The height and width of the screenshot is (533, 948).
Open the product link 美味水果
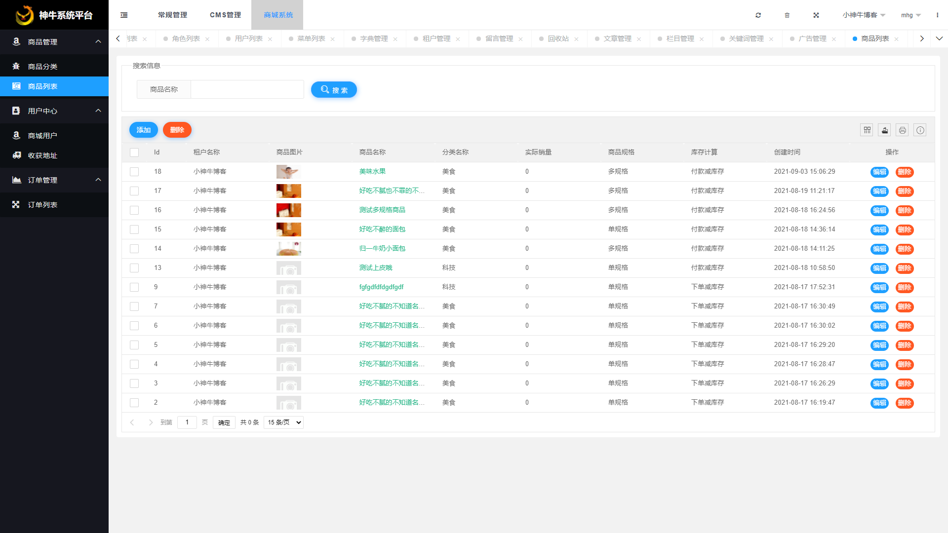click(372, 171)
